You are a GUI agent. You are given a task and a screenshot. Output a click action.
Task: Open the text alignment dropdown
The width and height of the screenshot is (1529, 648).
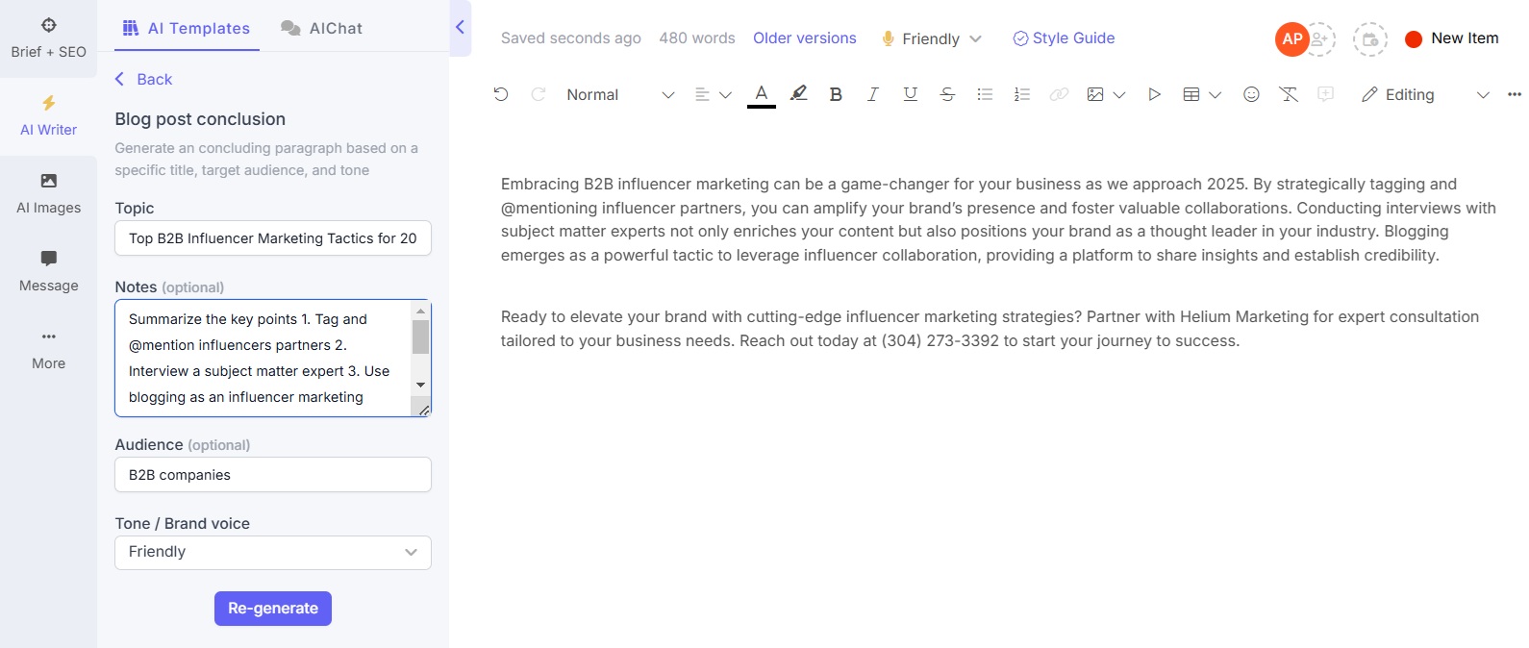coord(713,94)
